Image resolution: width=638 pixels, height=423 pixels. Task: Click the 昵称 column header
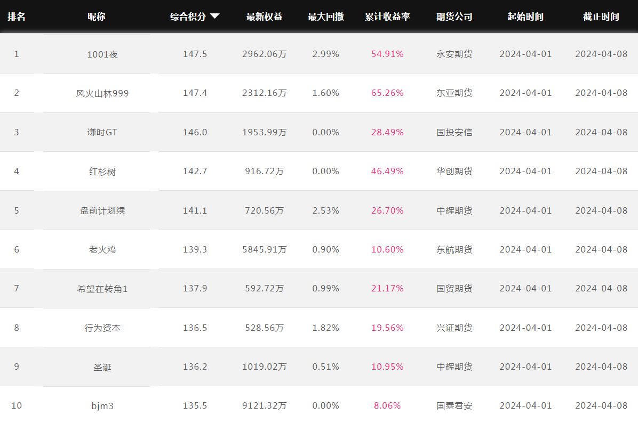point(97,17)
